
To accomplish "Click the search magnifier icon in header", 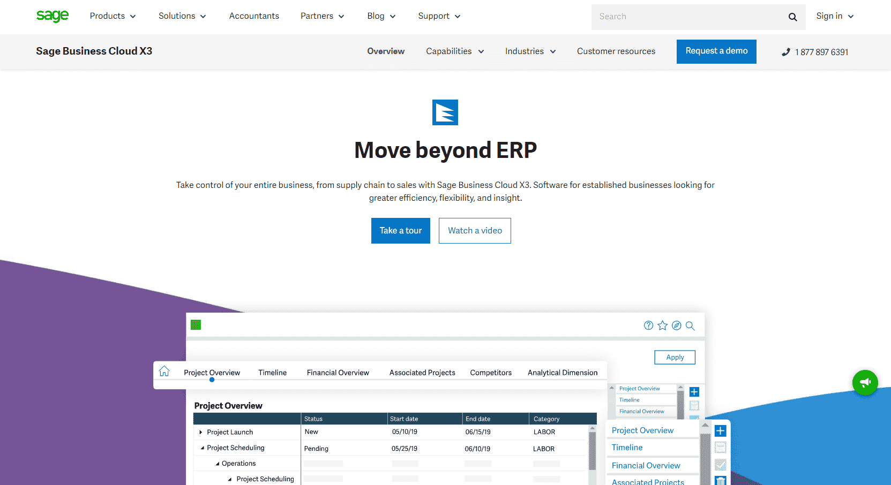I will pos(792,17).
